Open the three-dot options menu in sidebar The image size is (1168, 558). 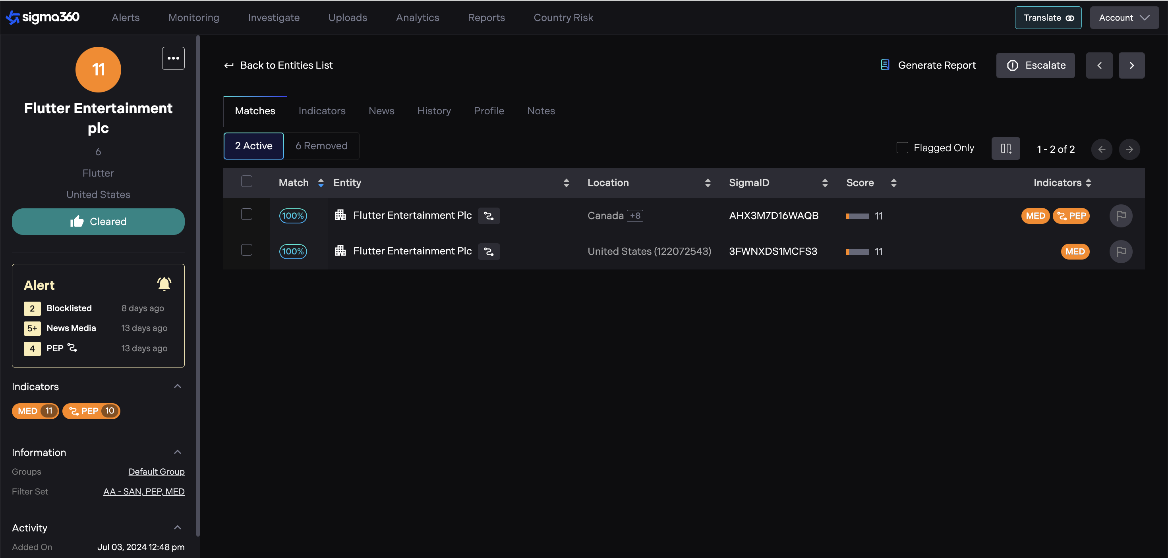(x=173, y=58)
